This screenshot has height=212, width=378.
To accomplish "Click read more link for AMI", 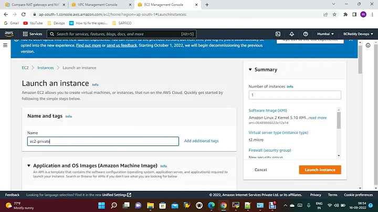I will coord(318,118).
